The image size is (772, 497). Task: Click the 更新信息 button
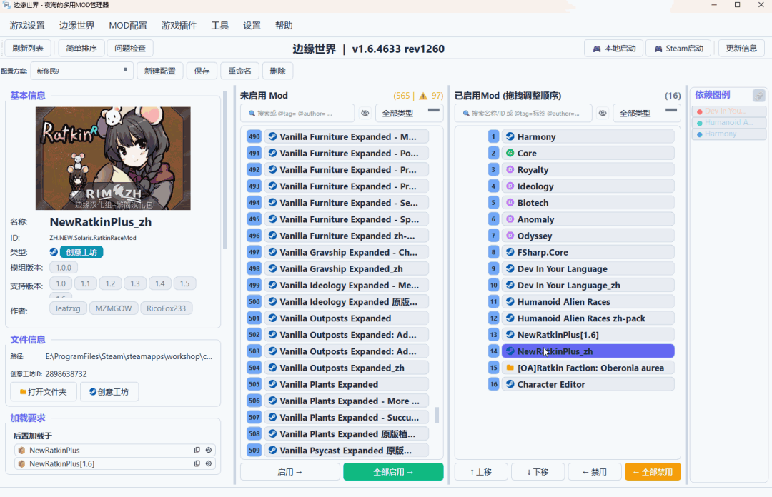[x=741, y=49]
